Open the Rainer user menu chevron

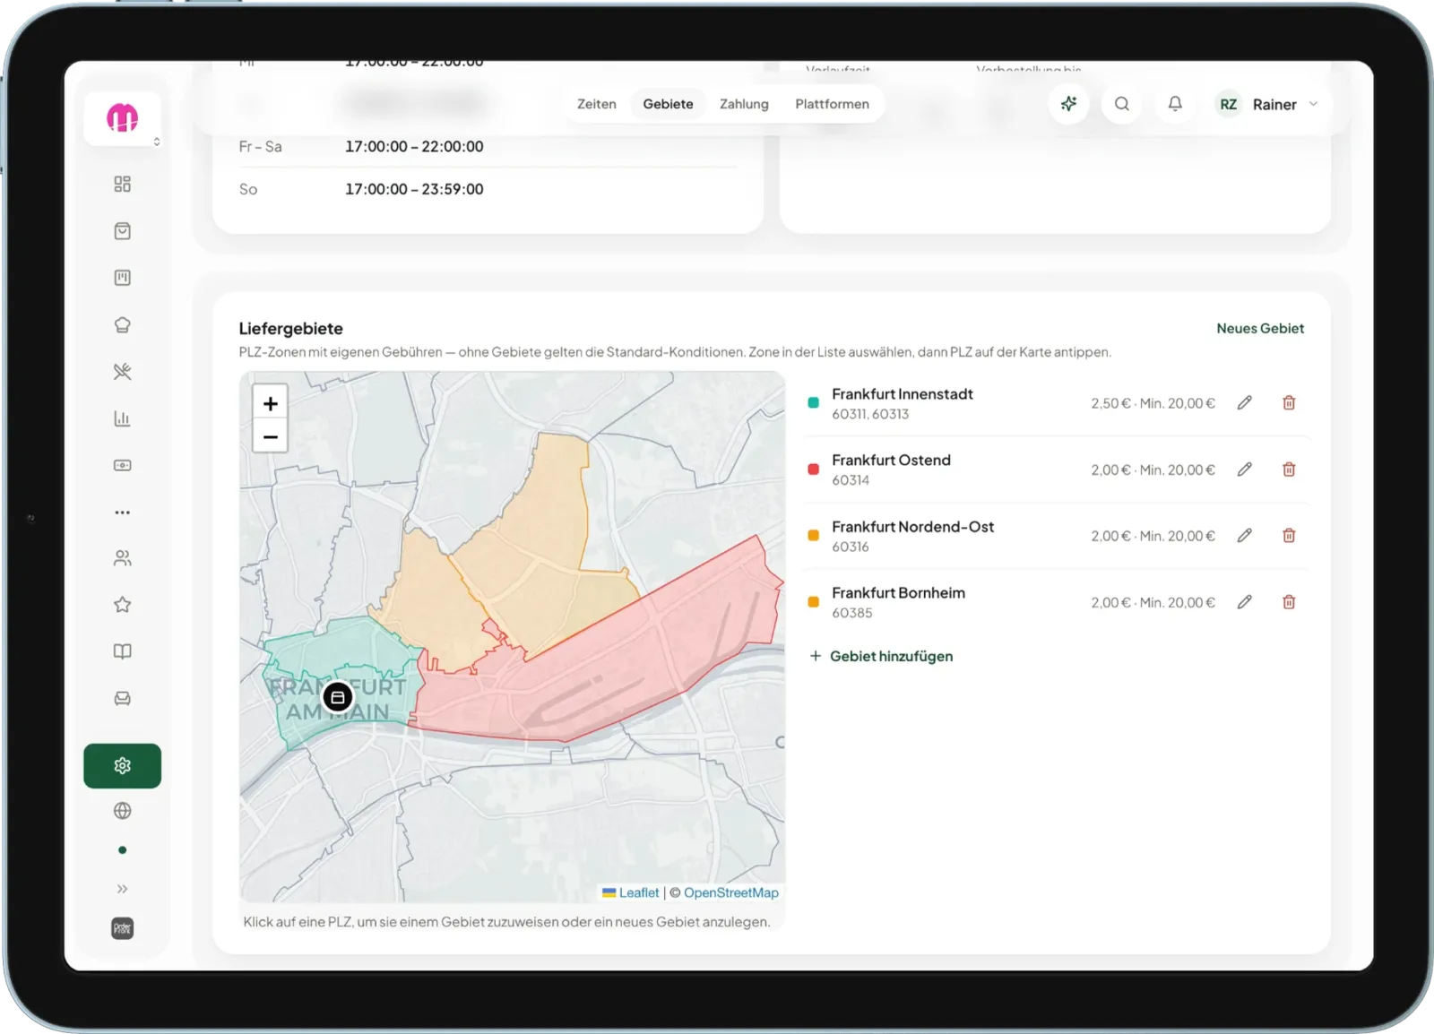click(1313, 104)
